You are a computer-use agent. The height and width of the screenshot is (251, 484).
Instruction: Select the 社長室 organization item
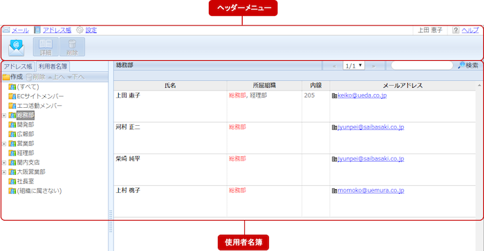tap(26, 181)
